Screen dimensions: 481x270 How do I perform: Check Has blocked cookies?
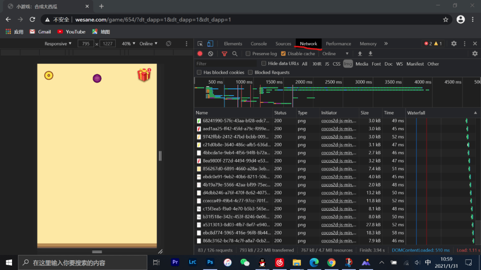click(199, 72)
